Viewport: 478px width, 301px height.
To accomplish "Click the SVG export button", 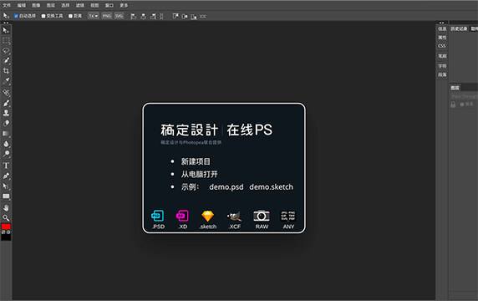I will [119, 16].
